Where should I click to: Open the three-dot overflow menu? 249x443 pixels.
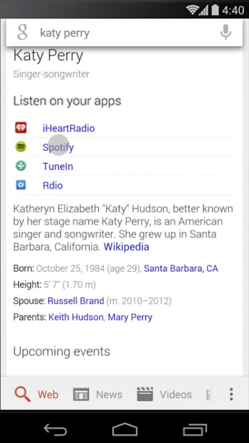pyautogui.click(x=231, y=394)
